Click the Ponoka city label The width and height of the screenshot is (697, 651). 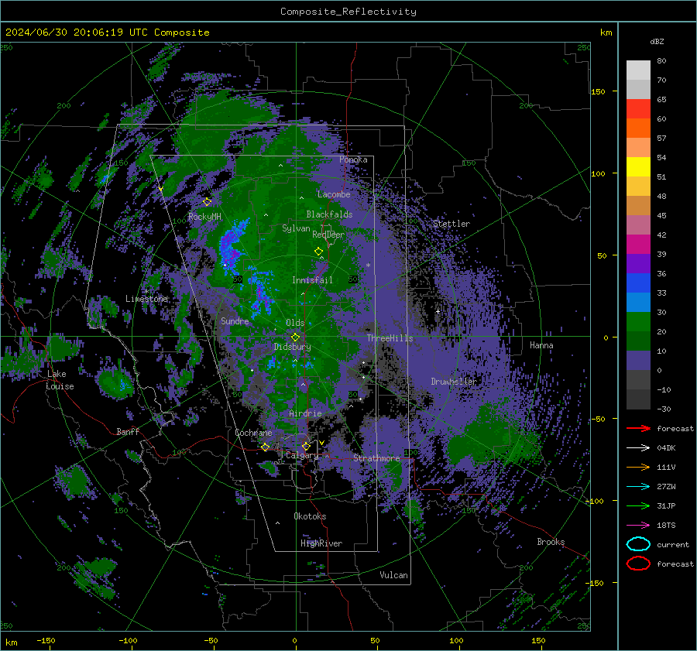[x=353, y=159]
